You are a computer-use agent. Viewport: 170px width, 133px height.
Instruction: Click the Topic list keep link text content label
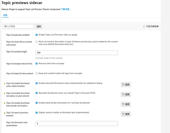tap(20, 73)
